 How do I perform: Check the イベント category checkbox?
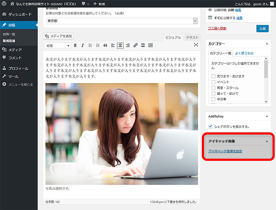tap(213, 82)
